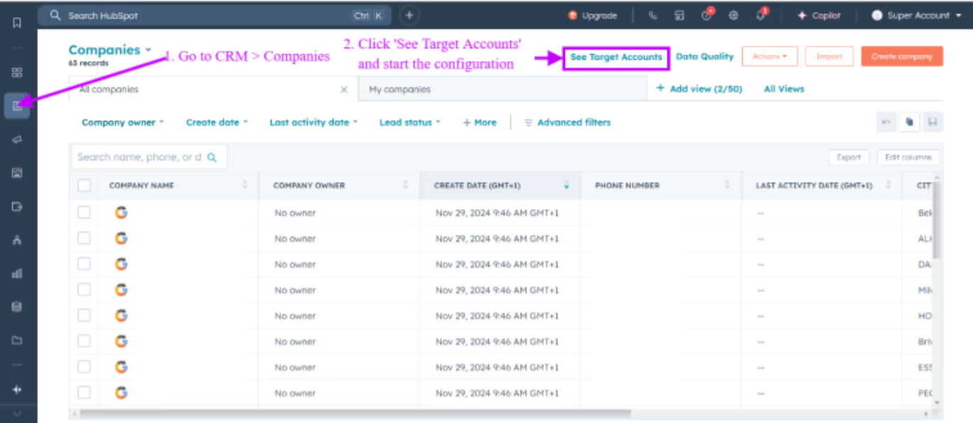Click the Search name, phone table field
This screenshot has height=423, width=973.
(149, 158)
